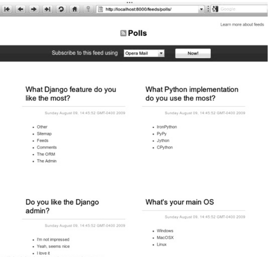This screenshot has width=268, height=257.
Task: Click the date under the Python implementation poll
Action: (x=205, y=113)
